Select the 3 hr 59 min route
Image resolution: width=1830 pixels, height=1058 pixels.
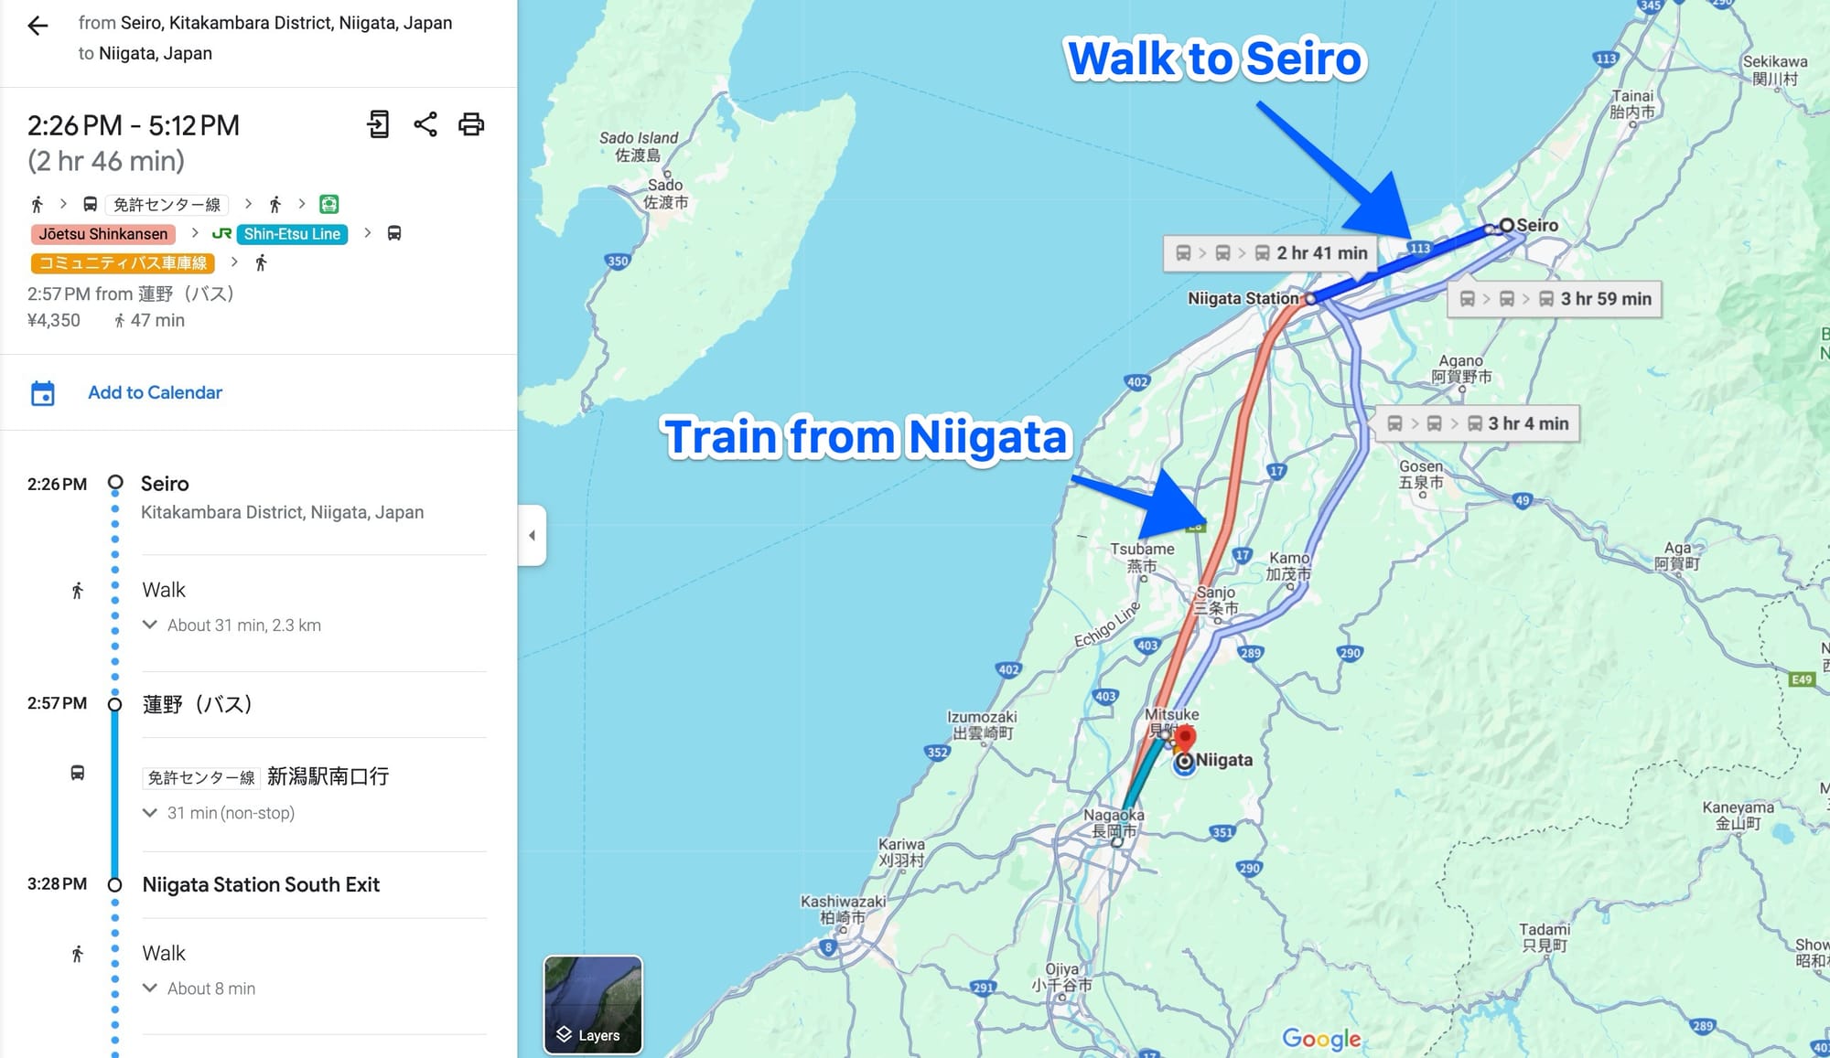click(1554, 299)
